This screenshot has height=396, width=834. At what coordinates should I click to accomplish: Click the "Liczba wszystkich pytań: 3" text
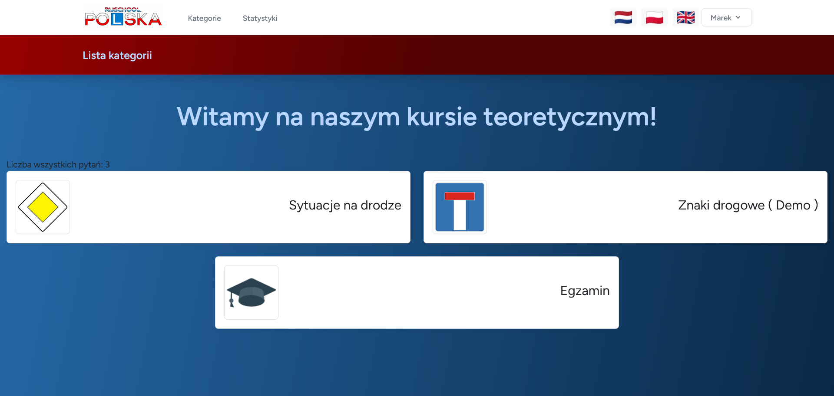58,165
